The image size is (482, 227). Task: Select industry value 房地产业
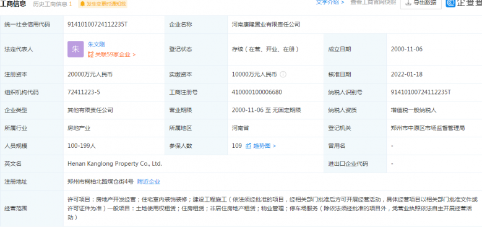click(x=79, y=128)
